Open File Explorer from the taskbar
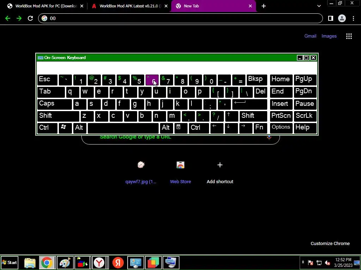The height and width of the screenshot is (270, 361). tap(30, 262)
